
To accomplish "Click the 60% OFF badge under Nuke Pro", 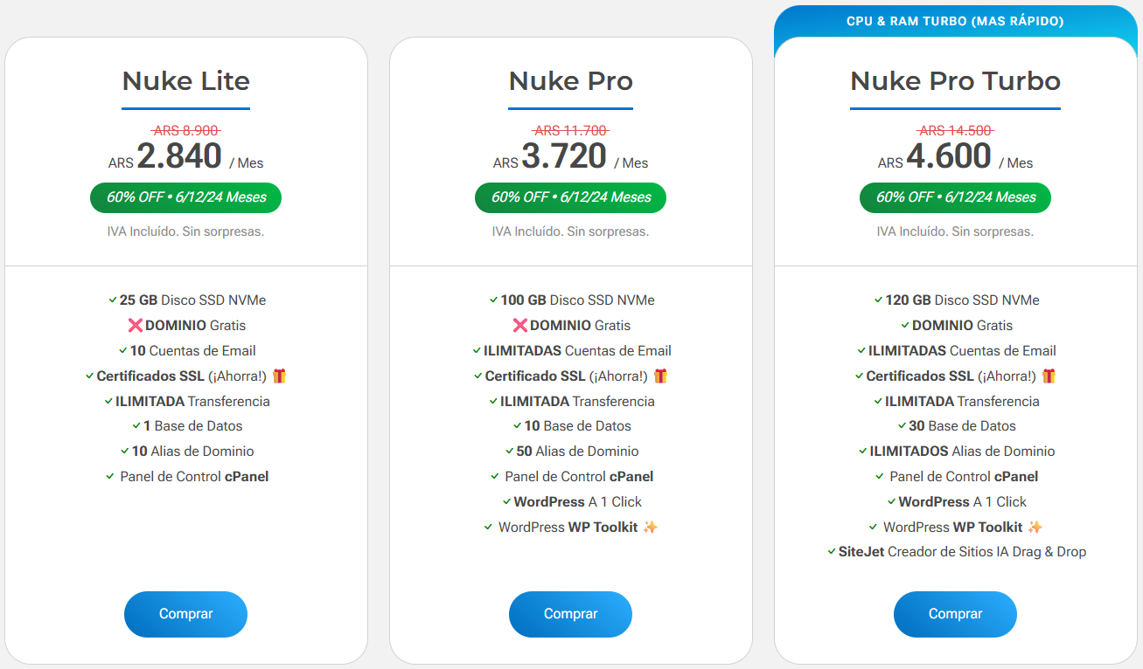I will tap(570, 197).
